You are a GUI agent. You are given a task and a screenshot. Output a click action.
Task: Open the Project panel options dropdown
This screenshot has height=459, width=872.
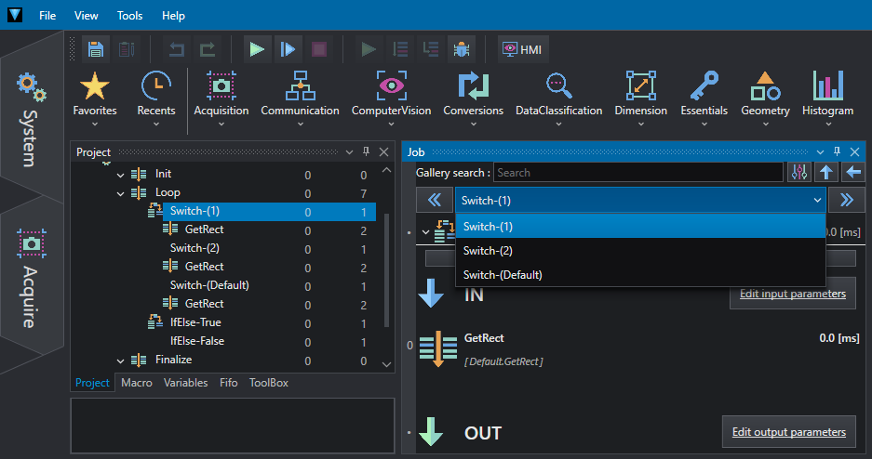tap(349, 152)
